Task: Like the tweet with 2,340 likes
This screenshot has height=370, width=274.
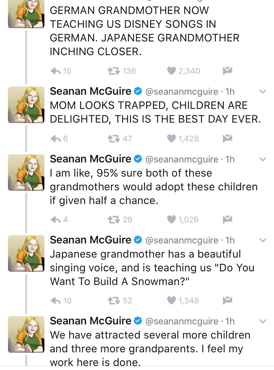Action: (x=172, y=71)
